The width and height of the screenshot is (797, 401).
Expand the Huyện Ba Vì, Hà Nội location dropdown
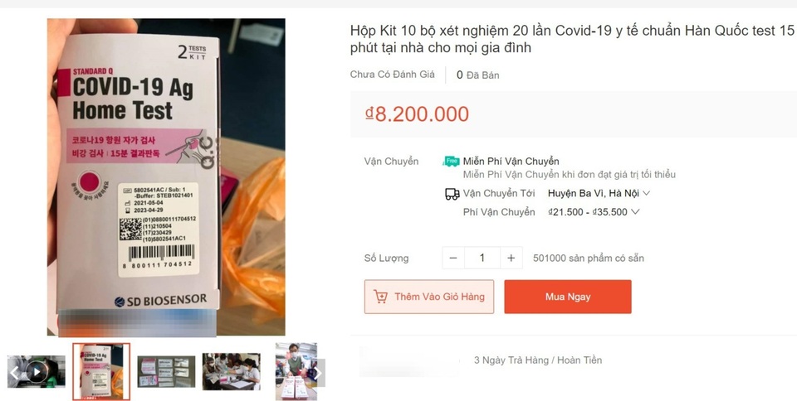tap(599, 194)
